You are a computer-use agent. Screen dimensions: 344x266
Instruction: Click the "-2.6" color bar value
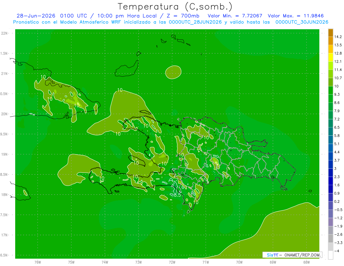[x=339, y=235]
